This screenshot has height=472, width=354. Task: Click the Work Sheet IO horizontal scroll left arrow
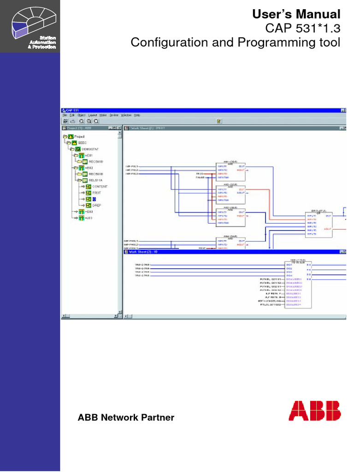click(126, 316)
